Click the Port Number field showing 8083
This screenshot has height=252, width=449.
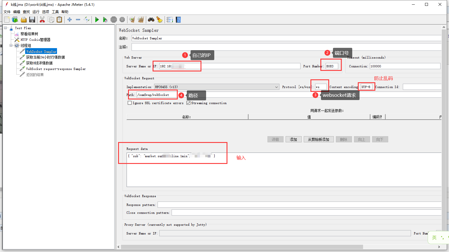coord(332,66)
